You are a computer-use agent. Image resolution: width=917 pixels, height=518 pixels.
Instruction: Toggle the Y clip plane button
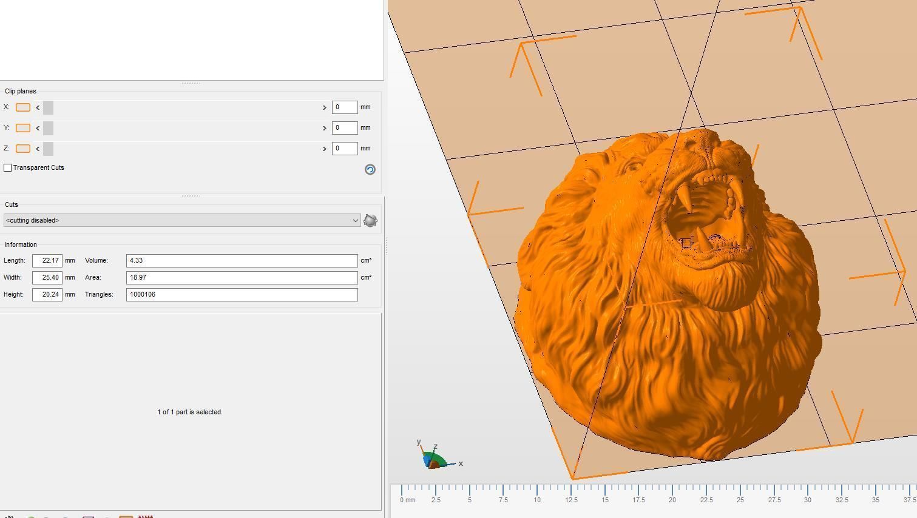pyautogui.click(x=23, y=128)
